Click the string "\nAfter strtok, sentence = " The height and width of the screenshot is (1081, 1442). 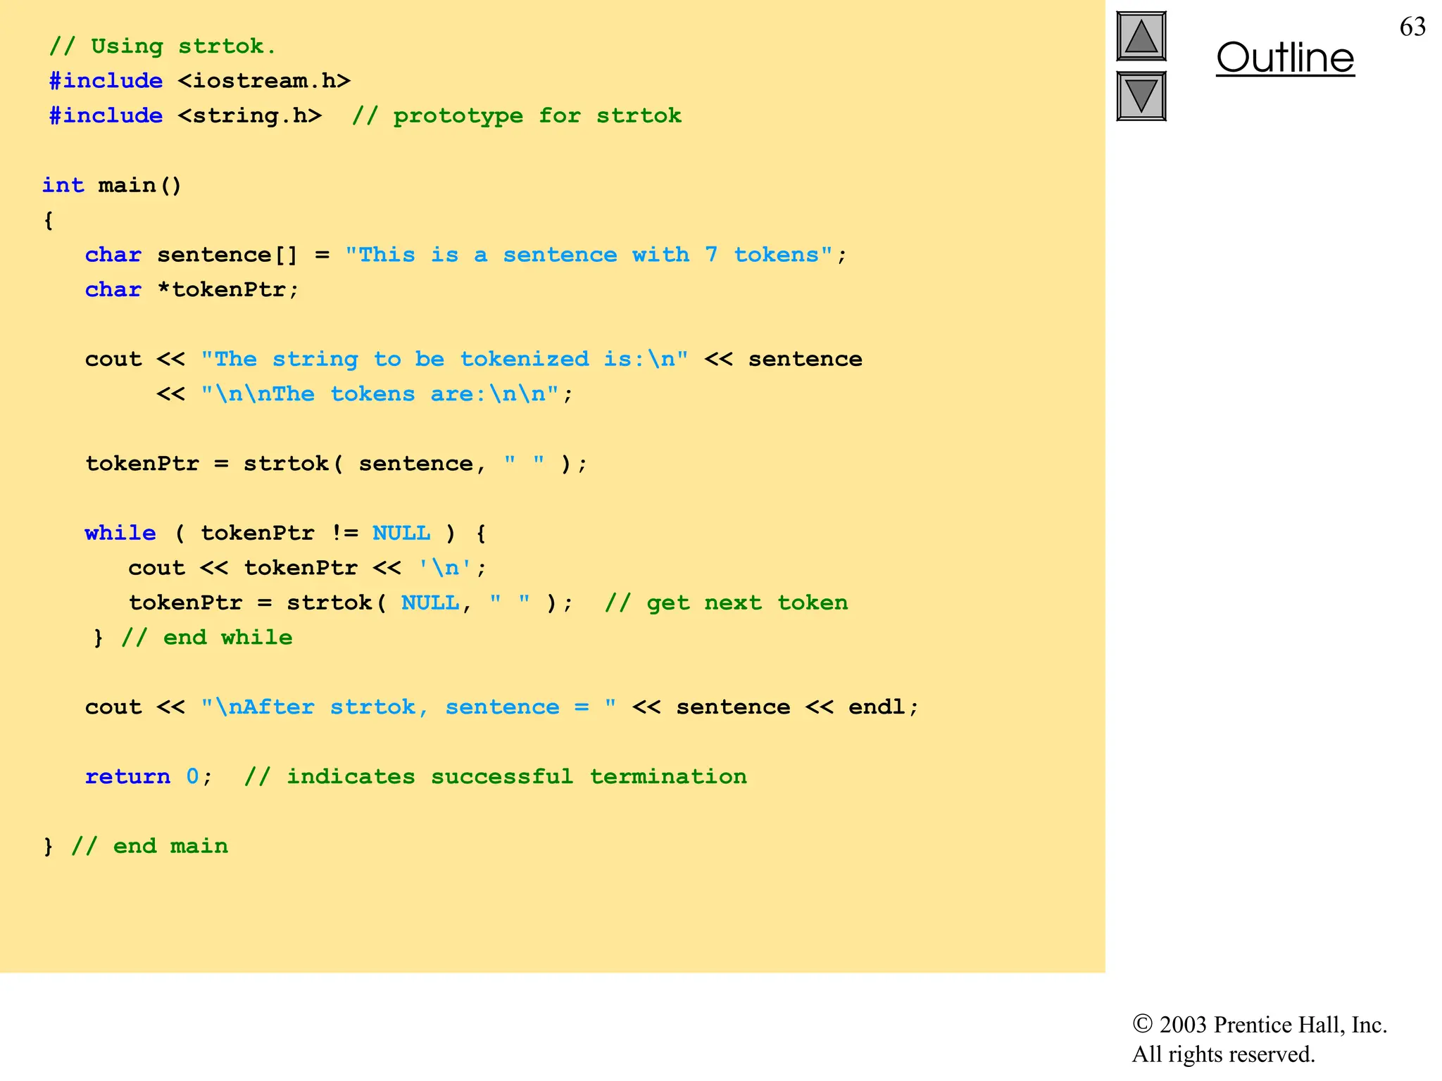(409, 707)
